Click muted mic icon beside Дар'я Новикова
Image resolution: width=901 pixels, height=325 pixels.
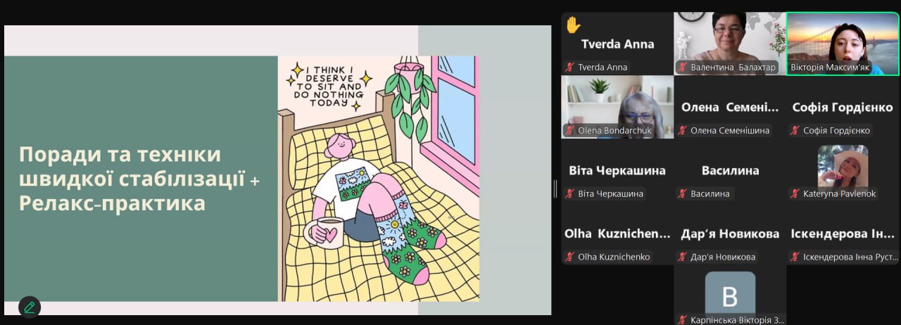[x=682, y=257]
